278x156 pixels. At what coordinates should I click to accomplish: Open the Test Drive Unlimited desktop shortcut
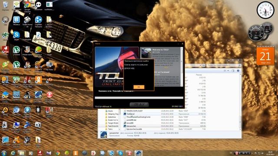click(38, 97)
